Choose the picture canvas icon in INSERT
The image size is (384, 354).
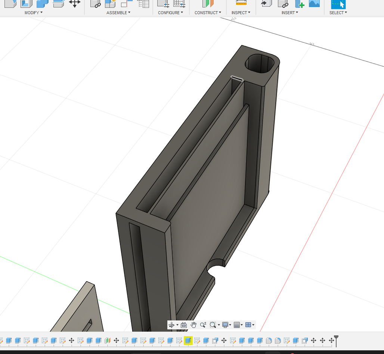click(314, 3)
